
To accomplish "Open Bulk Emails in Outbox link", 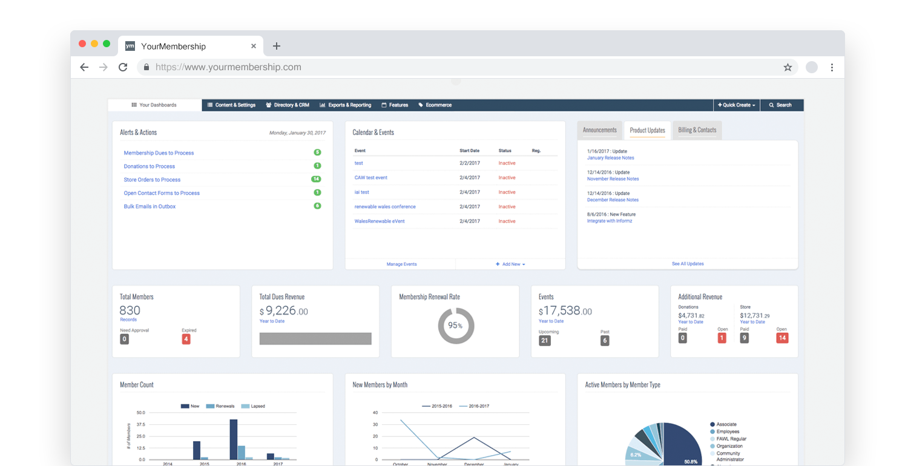I will (150, 206).
